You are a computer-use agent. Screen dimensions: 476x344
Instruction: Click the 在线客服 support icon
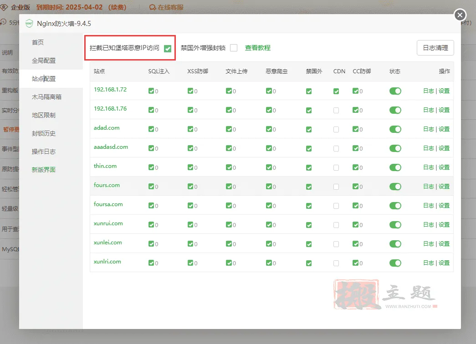tap(153, 7)
